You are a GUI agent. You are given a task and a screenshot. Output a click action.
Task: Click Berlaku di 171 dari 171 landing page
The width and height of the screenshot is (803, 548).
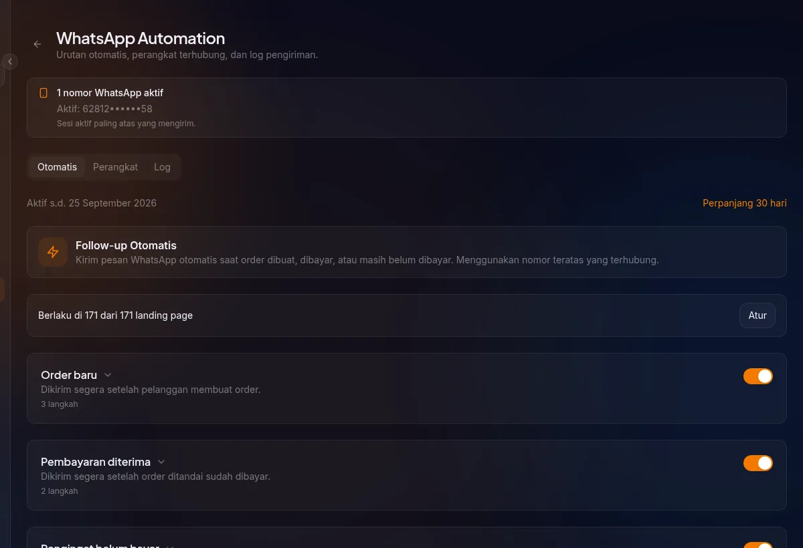[x=115, y=315]
